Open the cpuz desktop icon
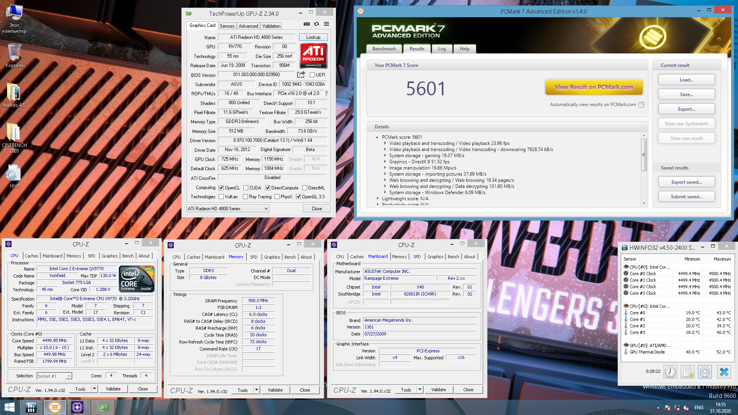 (x=14, y=176)
